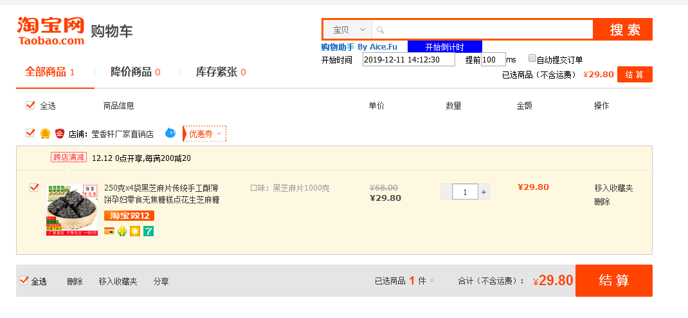Screen dimensions: 688x318
Task: Click the yellow hands-holding-bag service icon
Action: (122, 231)
